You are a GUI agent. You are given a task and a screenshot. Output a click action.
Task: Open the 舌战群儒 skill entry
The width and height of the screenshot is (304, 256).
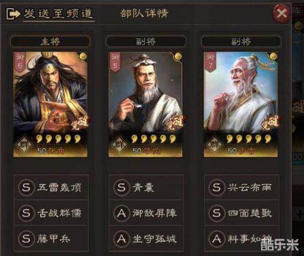[x=51, y=213]
